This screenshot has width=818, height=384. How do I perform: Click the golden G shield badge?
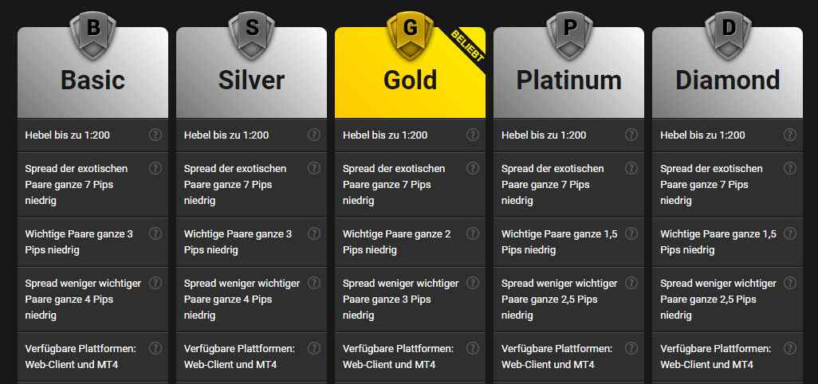click(410, 35)
